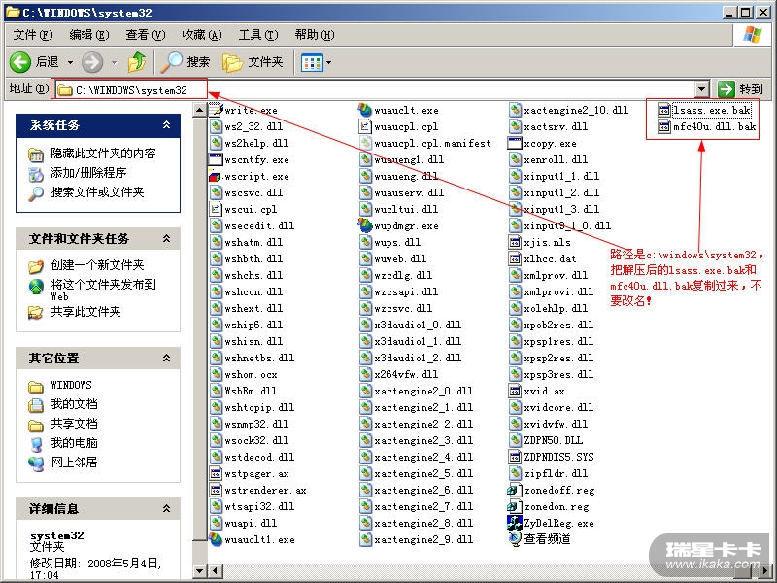This screenshot has height=583, width=777.
Task: Click the 转到 go button
Action: (x=741, y=89)
